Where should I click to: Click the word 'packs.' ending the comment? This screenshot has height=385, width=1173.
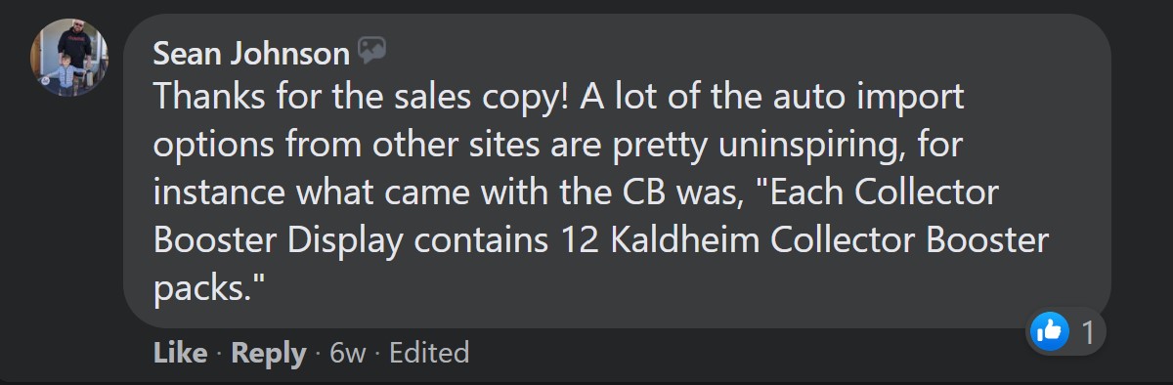(209, 289)
